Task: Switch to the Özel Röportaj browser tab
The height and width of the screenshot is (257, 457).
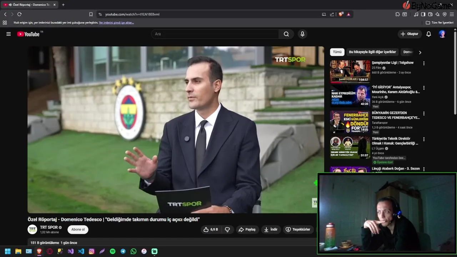Action: tap(29, 5)
